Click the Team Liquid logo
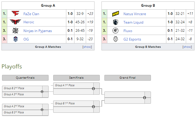Screen dimensions: 196x118 point(115,22)
